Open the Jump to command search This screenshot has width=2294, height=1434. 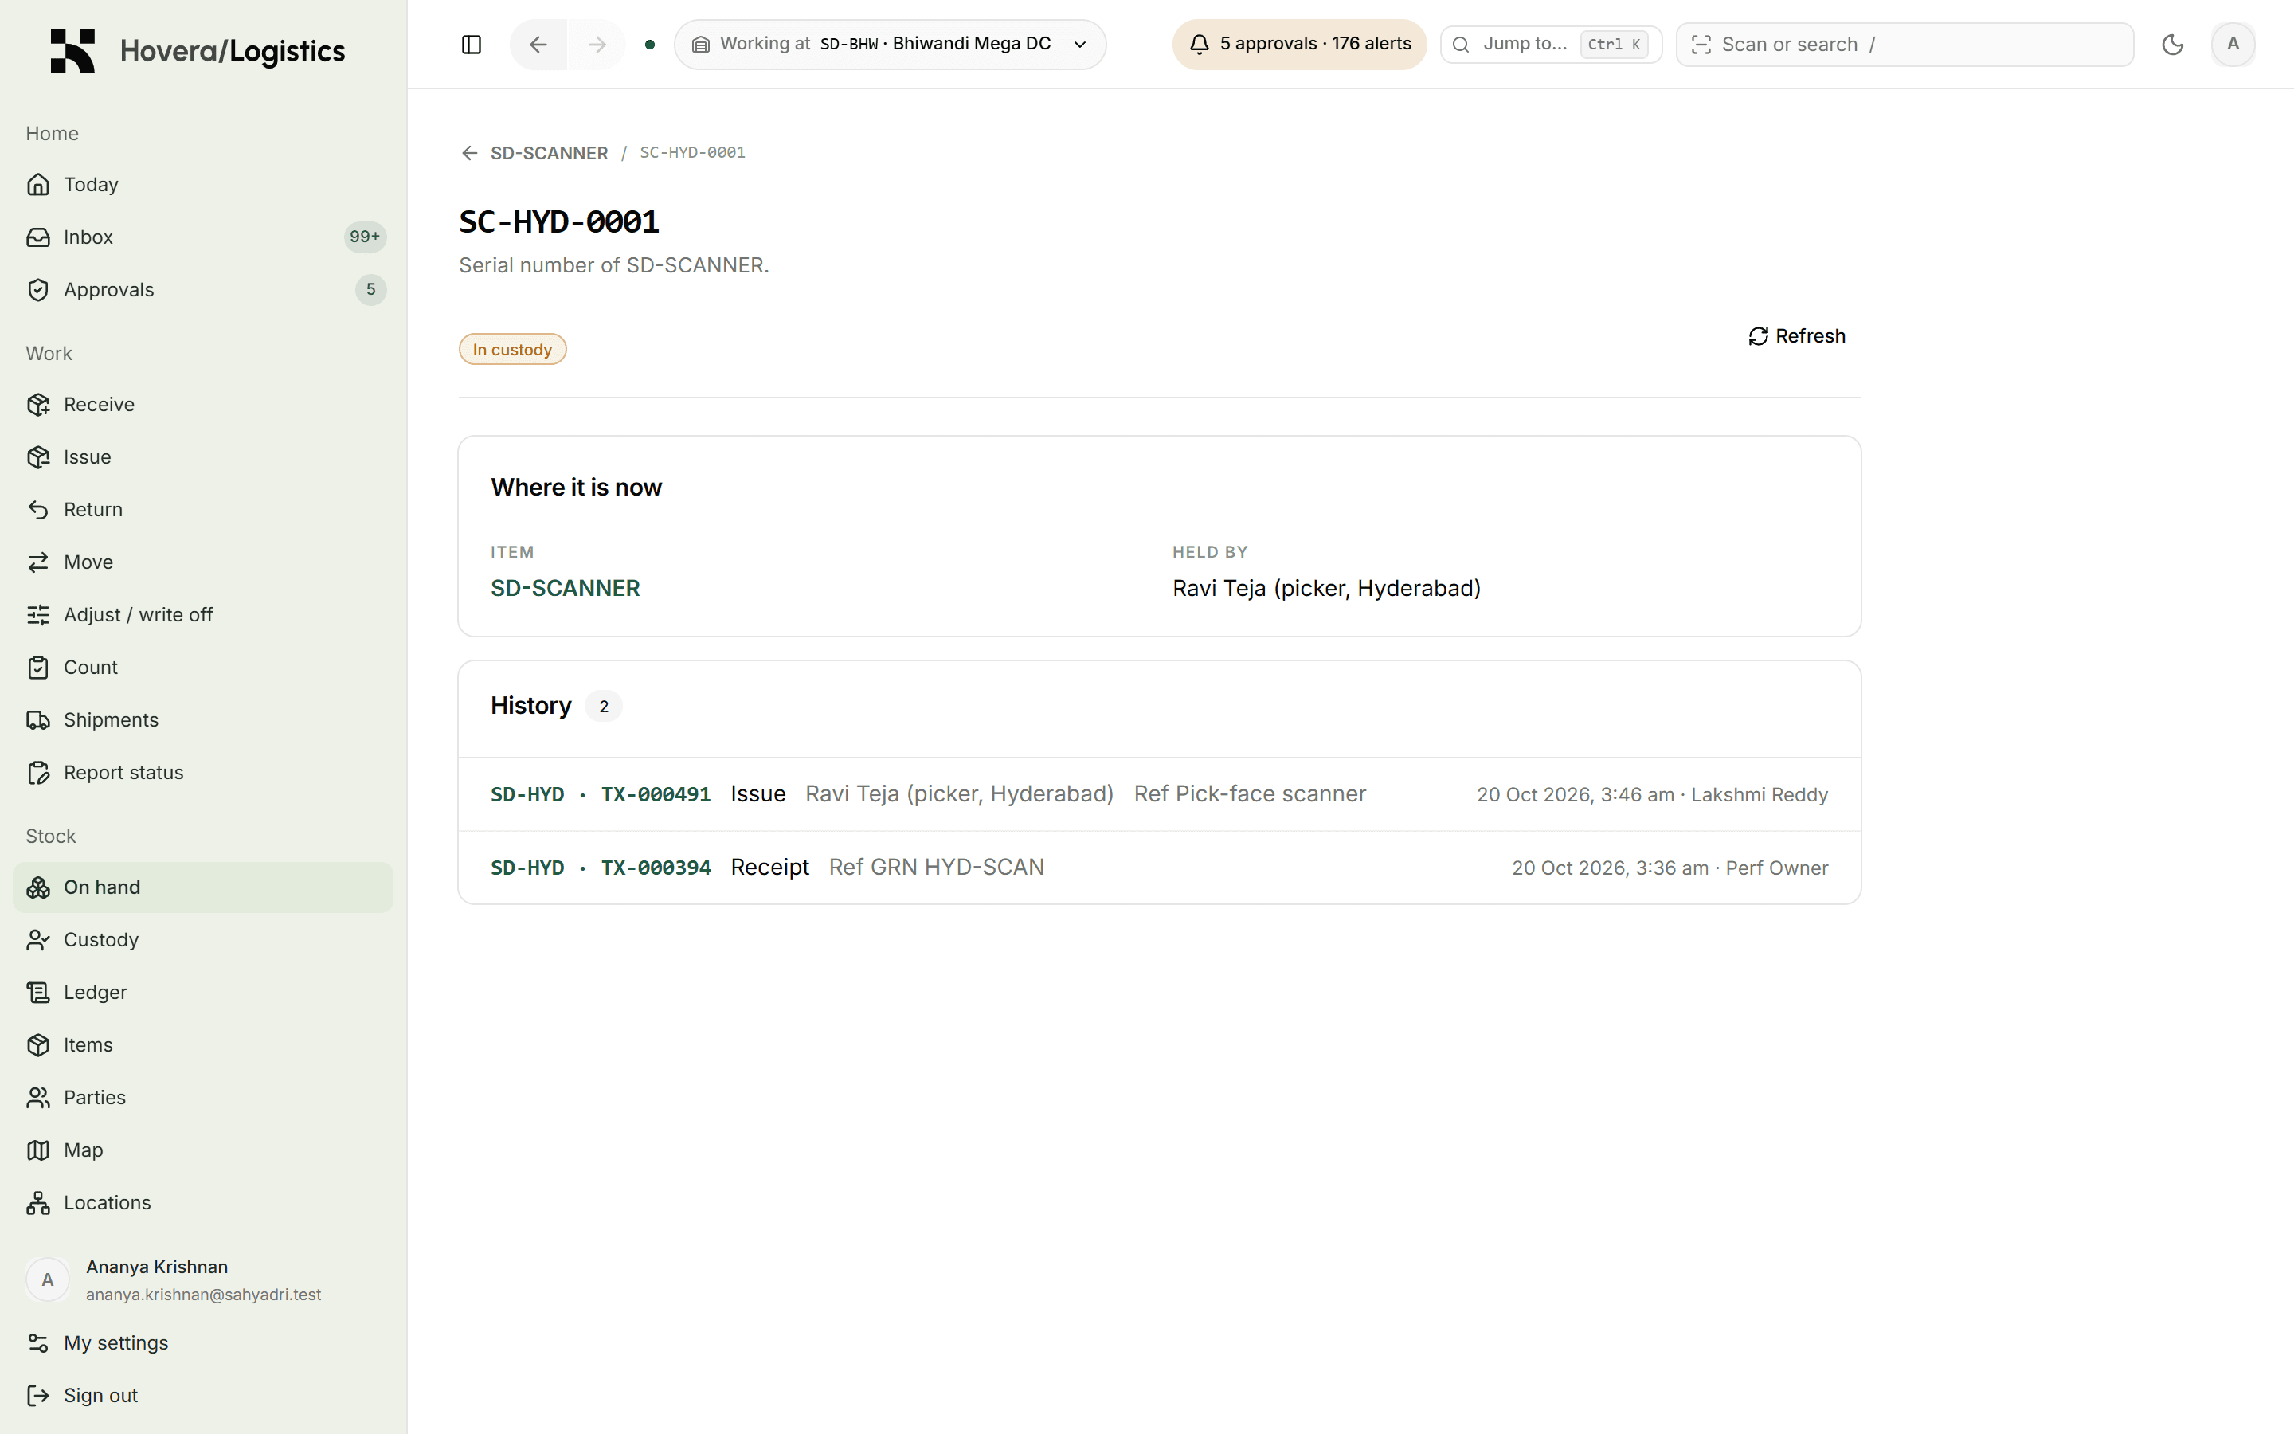[x=1551, y=45]
